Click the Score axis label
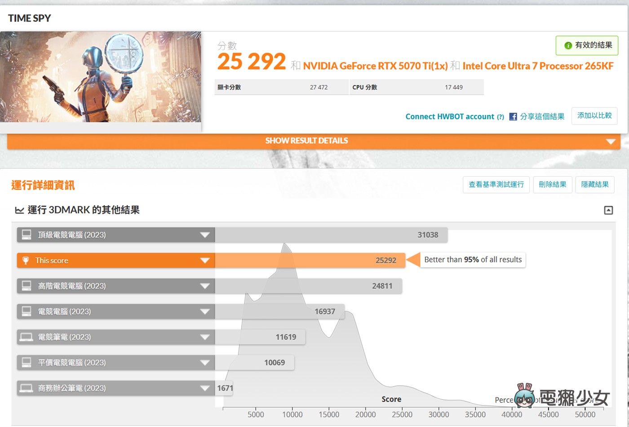 click(391, 399)
